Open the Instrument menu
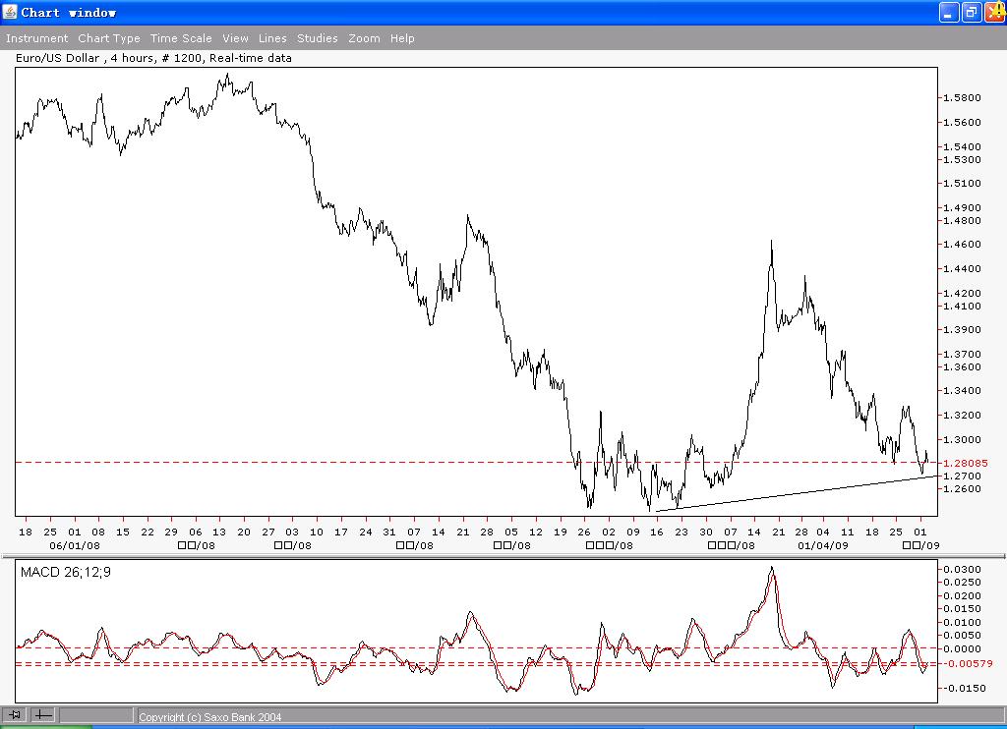1007x729 pixels. 36,38
